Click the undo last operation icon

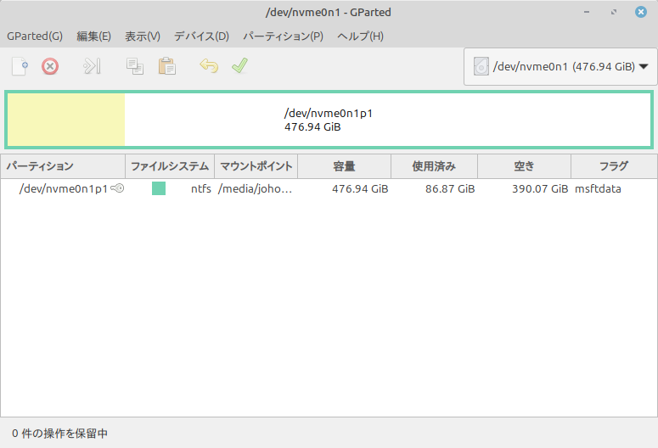[x=209, y=66]
